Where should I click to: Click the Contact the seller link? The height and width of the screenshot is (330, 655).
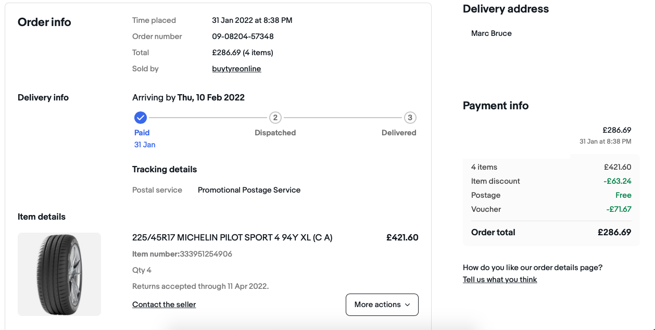tap(164, 304)
